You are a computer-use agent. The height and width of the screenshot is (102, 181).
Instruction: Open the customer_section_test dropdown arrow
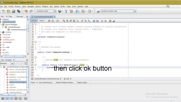pyautogui.click(x=135, y=11)
